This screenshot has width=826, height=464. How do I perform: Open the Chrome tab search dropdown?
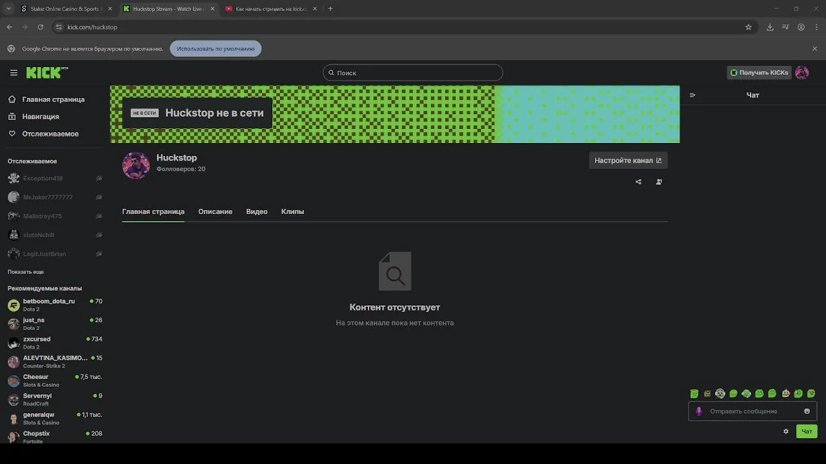[x=8, y=9]
